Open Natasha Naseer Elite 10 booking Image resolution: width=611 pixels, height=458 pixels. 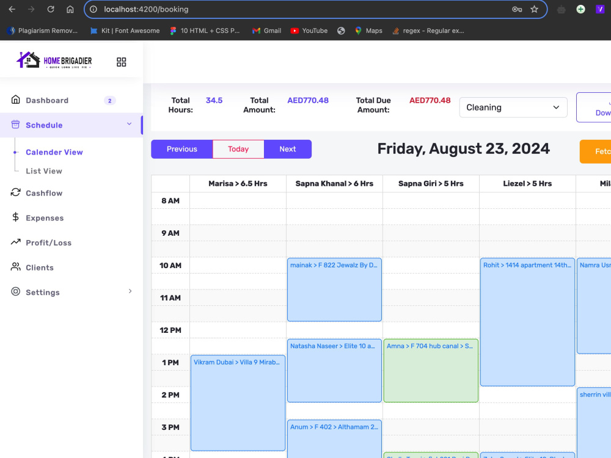pos(334,371)
